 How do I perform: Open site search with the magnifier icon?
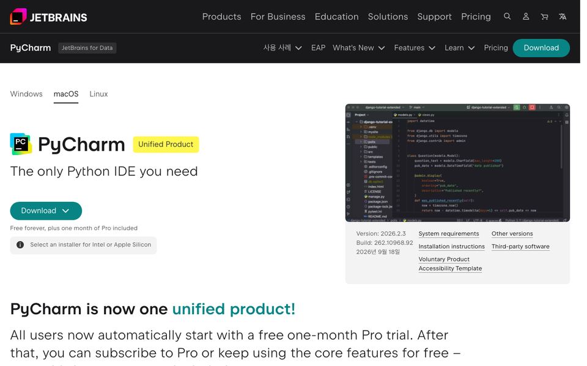tap(508, 16)
